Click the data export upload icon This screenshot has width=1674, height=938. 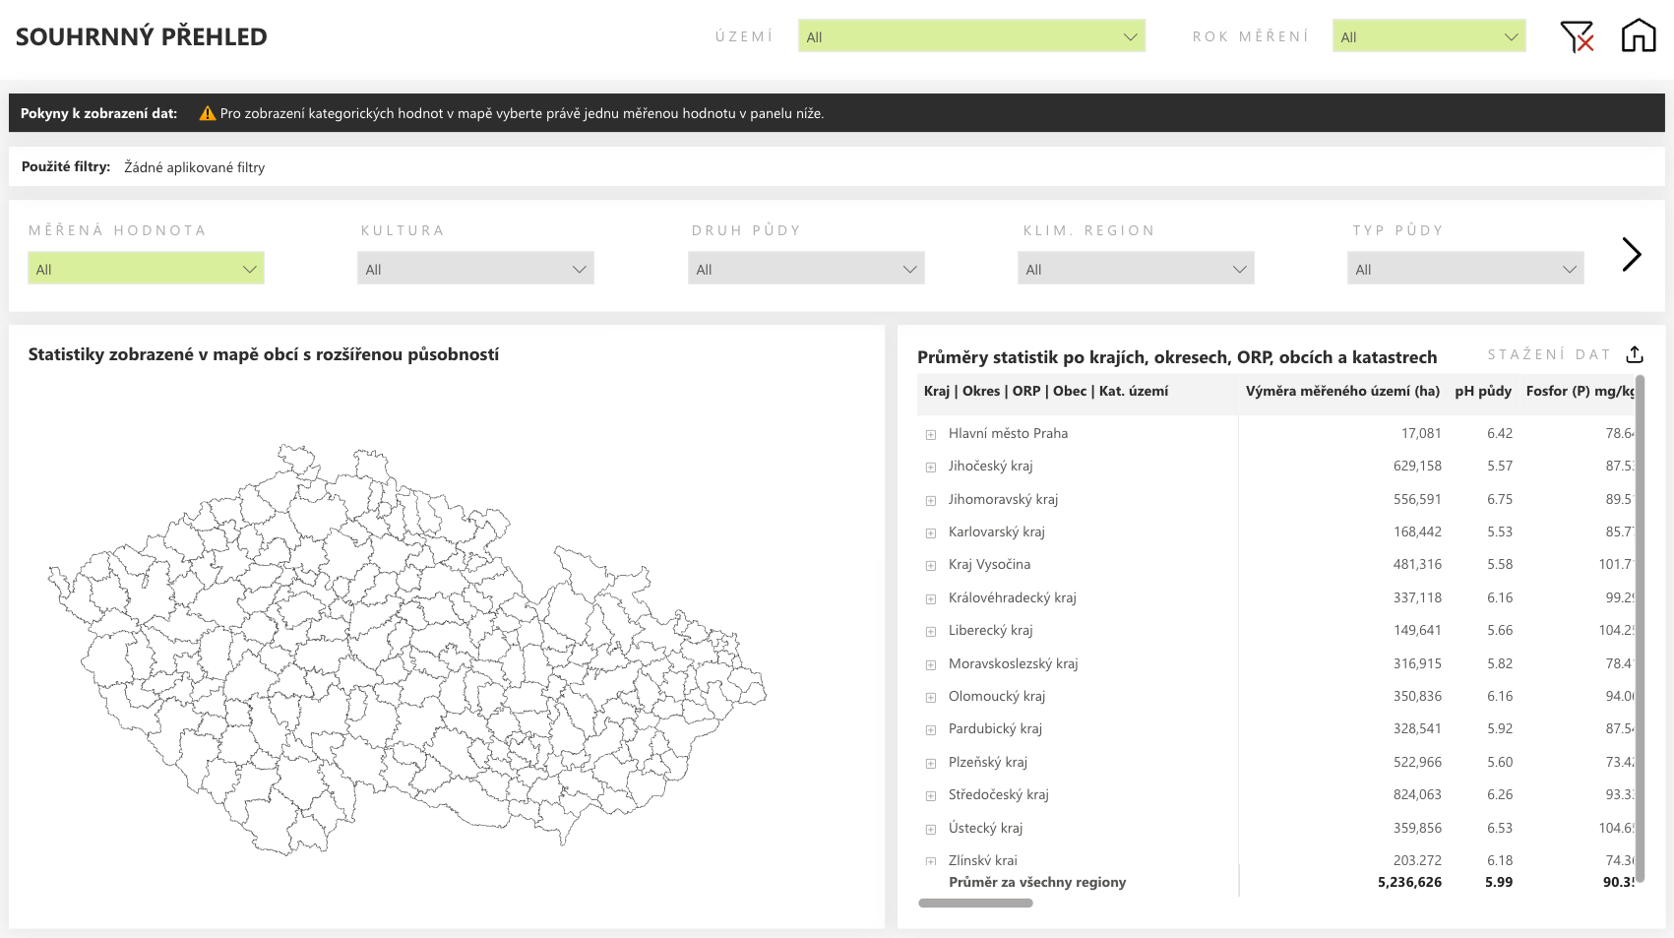pos(1635,354)
